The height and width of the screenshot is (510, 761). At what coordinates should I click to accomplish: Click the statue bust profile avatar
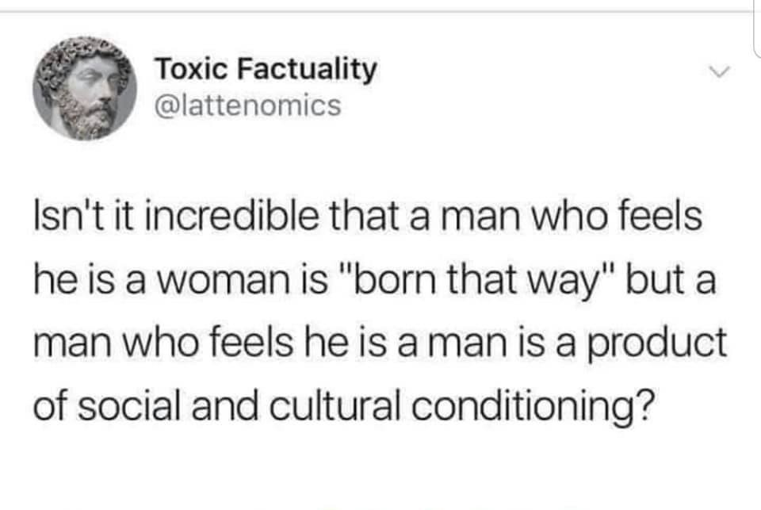tap(85, 88)
